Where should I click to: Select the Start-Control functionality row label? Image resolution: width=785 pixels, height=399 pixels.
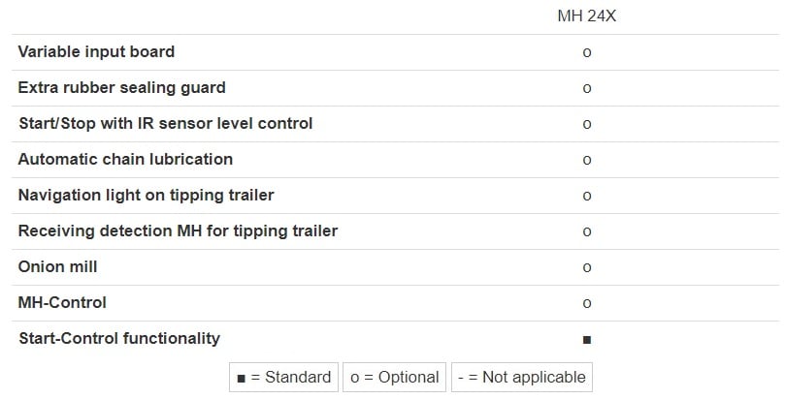tap(119, 339)
